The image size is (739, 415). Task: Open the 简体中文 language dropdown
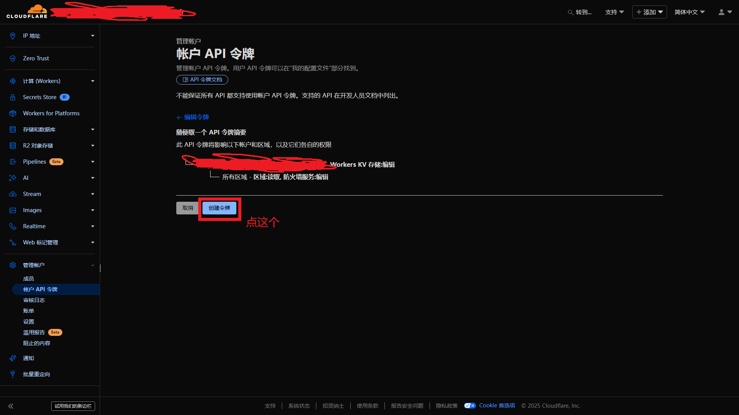(x=689, y=12)
